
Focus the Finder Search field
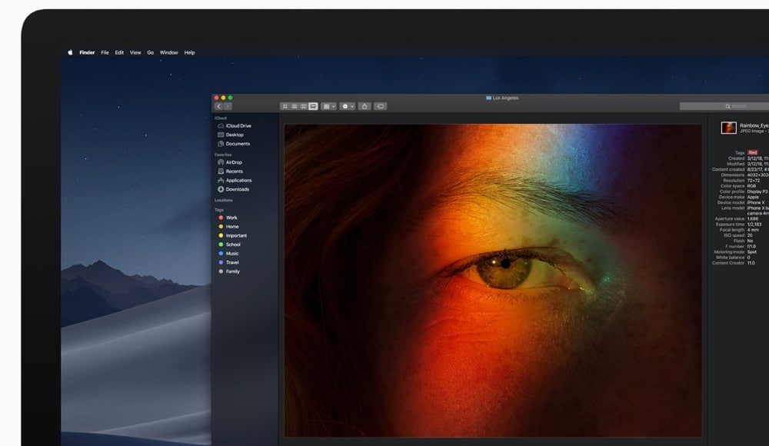(x=724, y=106)
